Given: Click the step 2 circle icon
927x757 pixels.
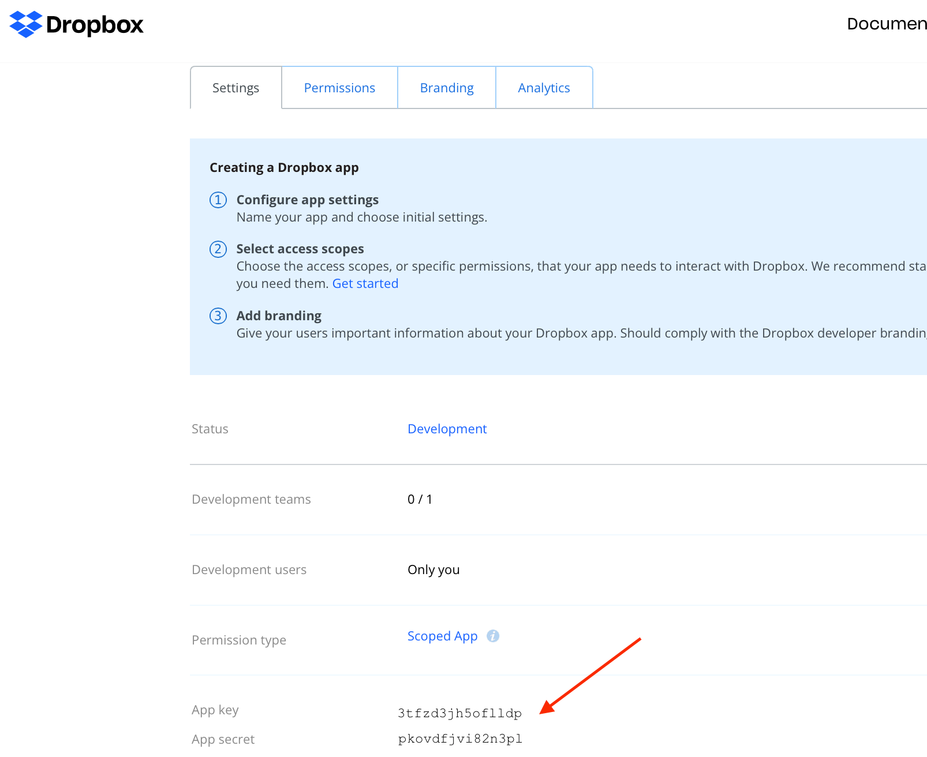Looking at the screenshot, I should (218, 249).
